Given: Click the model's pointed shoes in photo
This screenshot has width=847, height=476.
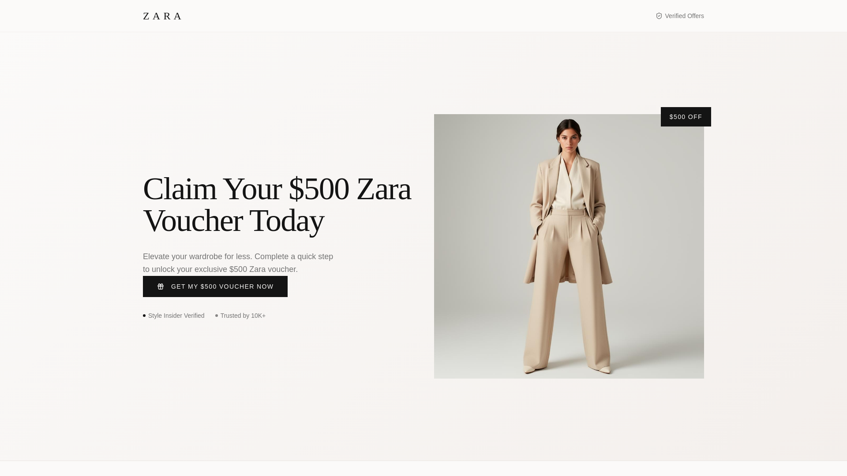Looking at the screenshot, I should click(x=568, y=369).
